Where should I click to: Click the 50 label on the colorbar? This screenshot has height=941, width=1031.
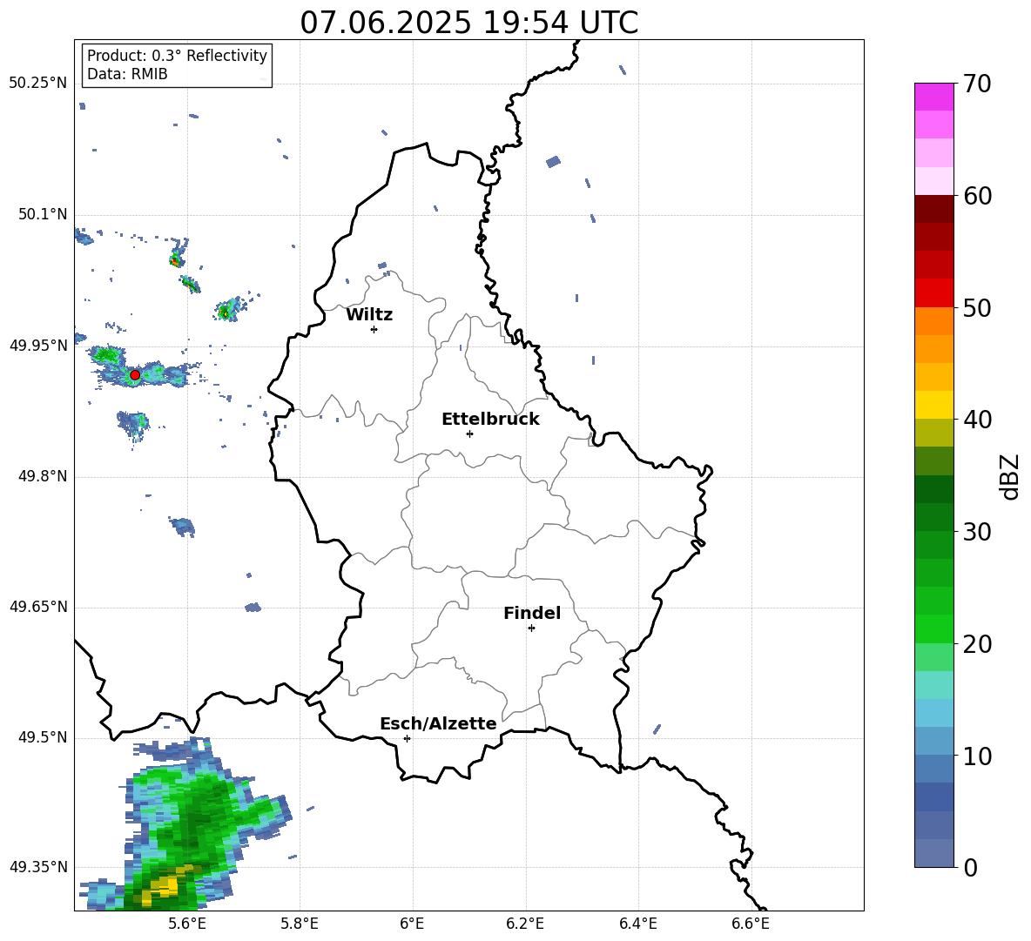pyautogui.click(x=977, y=308)
